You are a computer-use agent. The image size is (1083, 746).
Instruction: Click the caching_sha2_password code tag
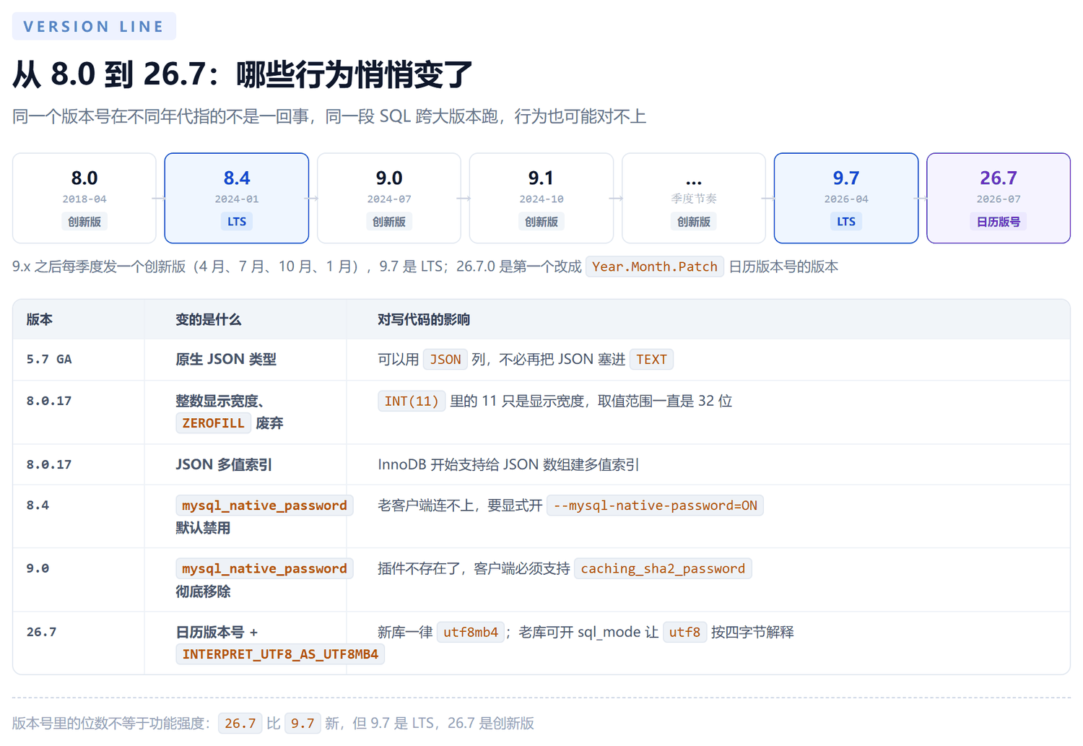[663, 568]
